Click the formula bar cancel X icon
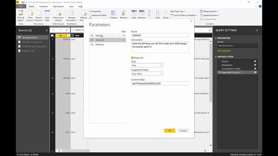Viewport: 278px width, 156px height. [x=53, y=30]
